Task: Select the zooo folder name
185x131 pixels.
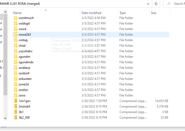Action: coord(22,95)
